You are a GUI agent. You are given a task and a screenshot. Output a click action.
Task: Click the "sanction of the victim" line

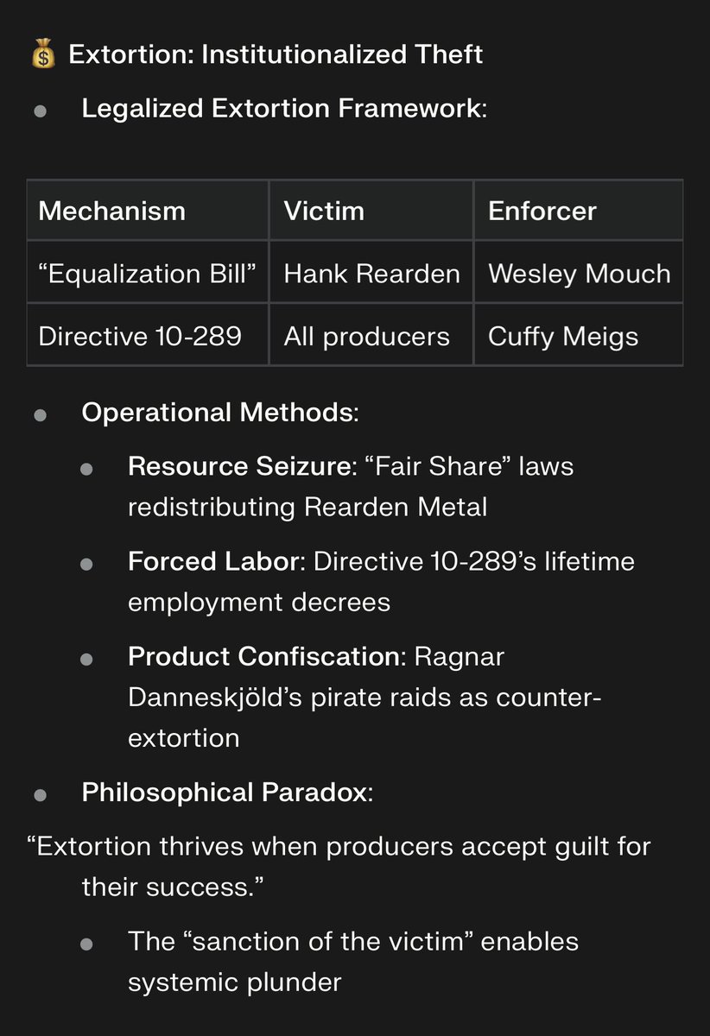pyautogui.click(x=352, y=940)
